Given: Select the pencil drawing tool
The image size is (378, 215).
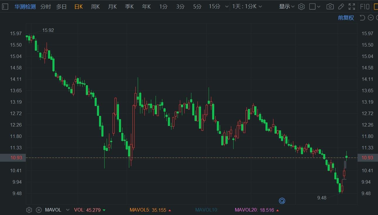Looking at the screenshot, I should [341, 6].
